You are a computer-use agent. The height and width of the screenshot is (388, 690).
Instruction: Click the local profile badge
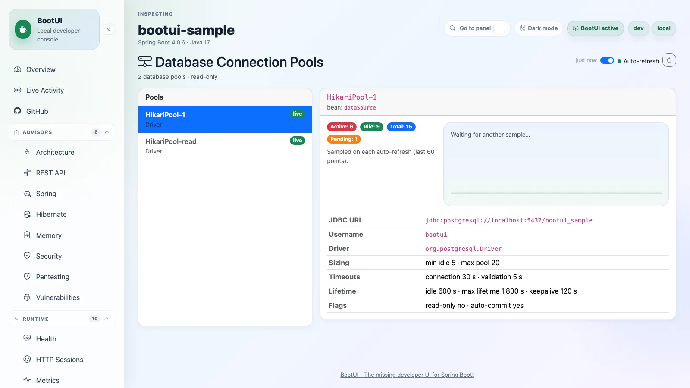point(664,28)
